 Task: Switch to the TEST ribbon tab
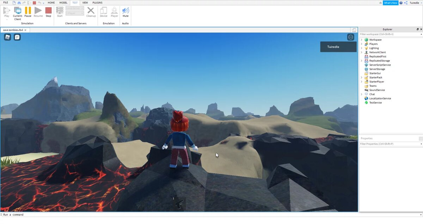pos(75,3)
